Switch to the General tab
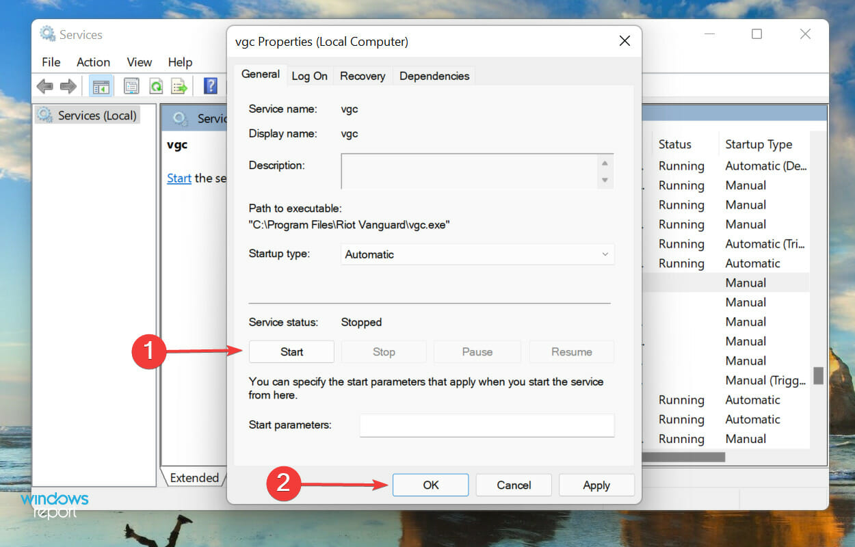The height and width of the screenshot is (547, 855). [261, 74]
